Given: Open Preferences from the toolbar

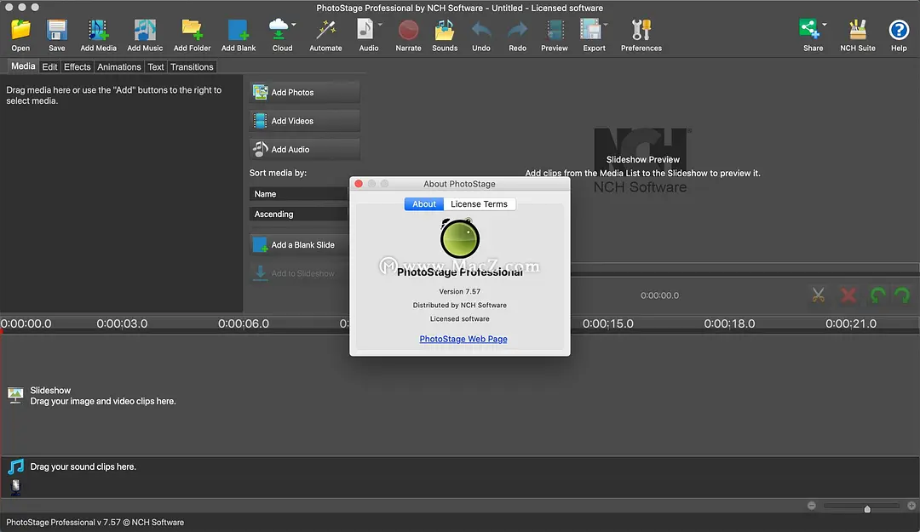Looking at the screenshot, I should [641, 30].
